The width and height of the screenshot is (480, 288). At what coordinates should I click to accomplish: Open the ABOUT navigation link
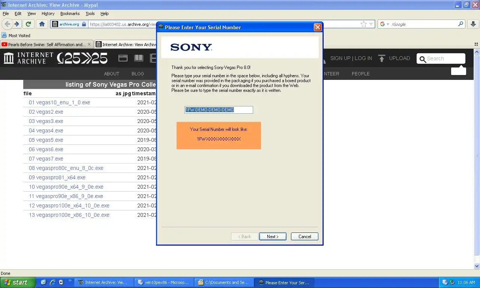(111, 73)
